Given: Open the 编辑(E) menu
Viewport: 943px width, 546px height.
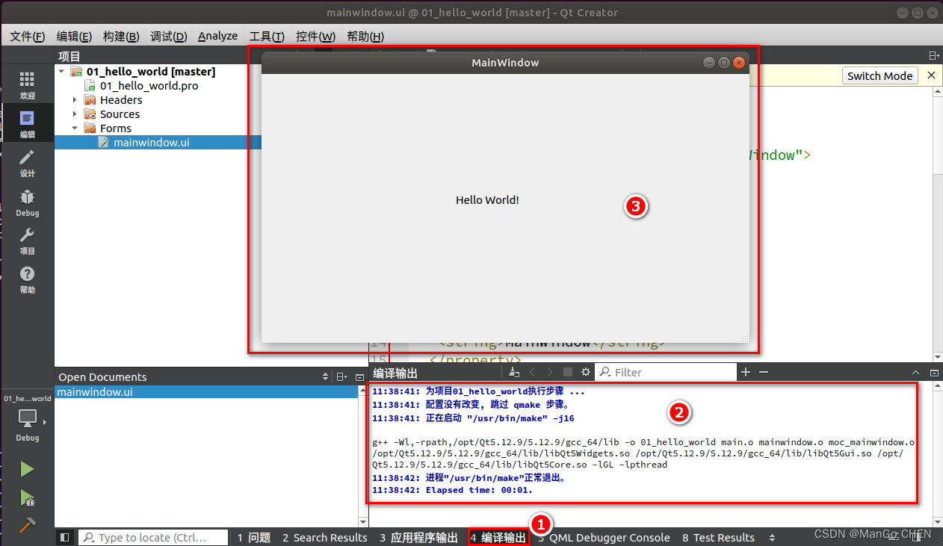Looking at the screenshot, I should tap(74, 36).
